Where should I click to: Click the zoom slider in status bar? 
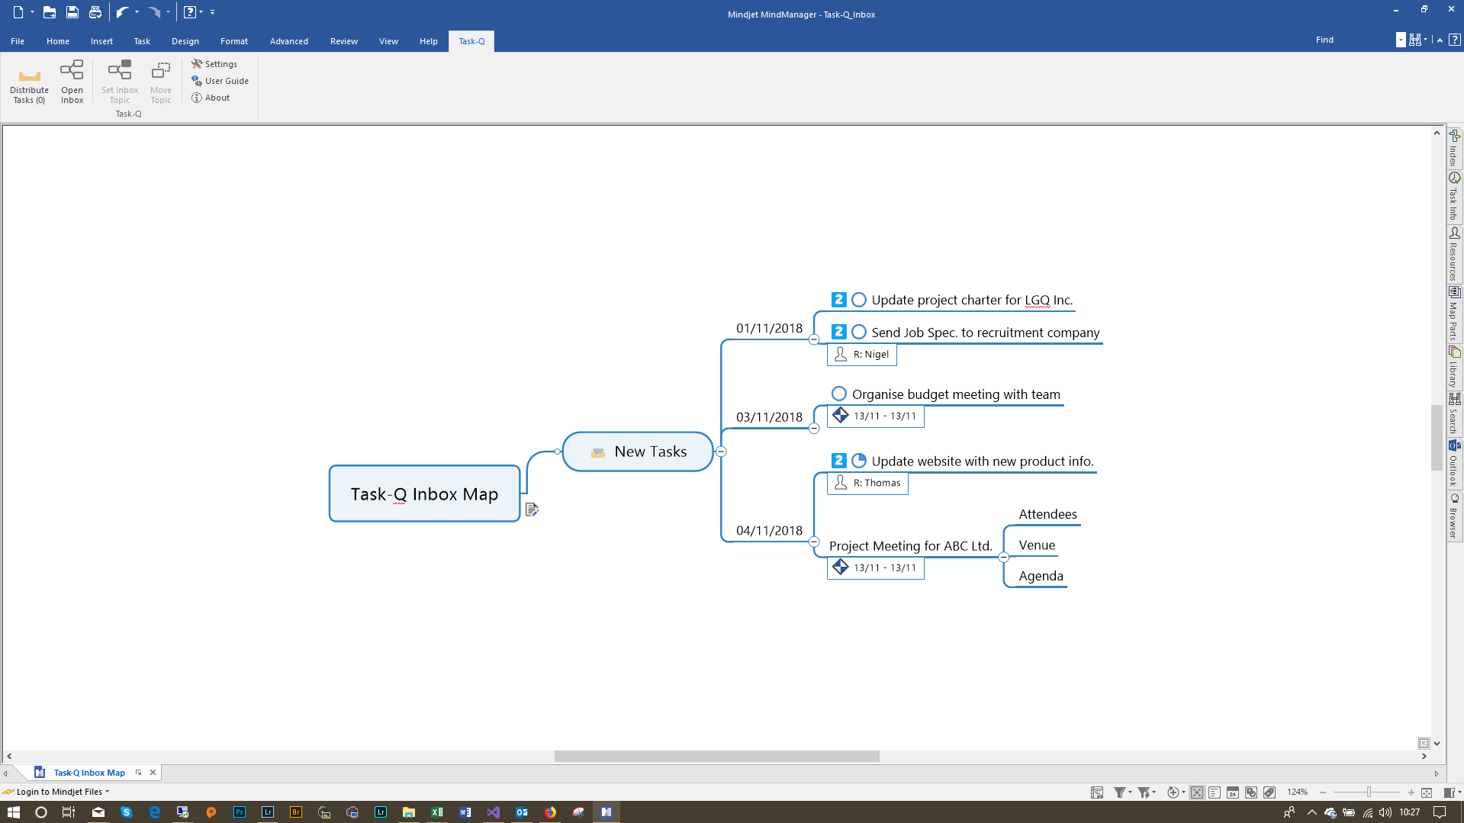tap(1369, 792)
